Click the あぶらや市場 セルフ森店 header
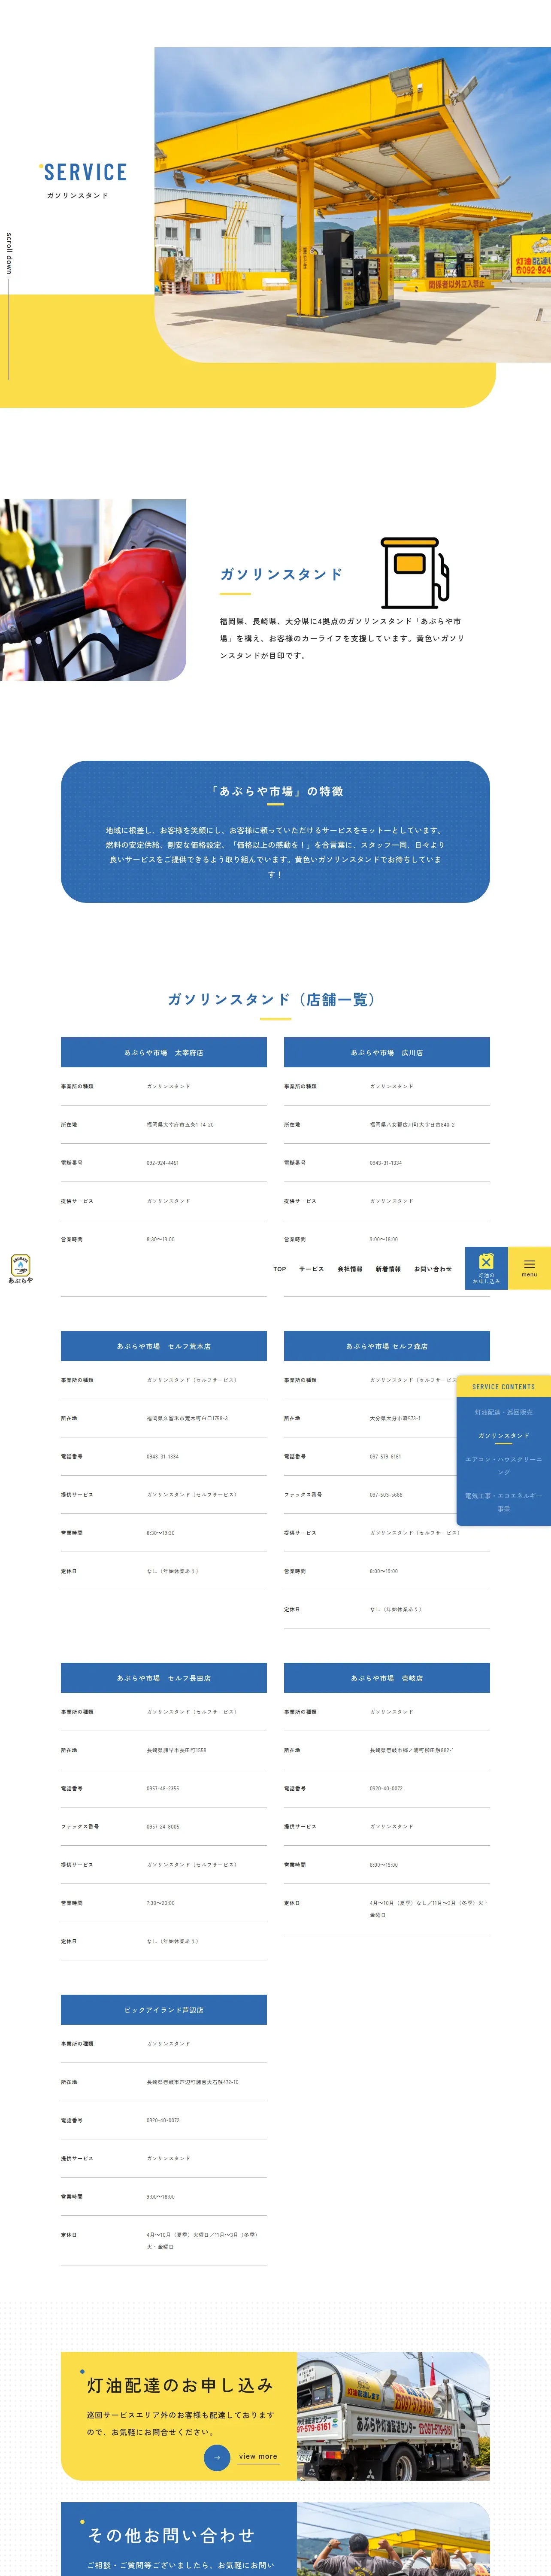The image size is (551, 2576). (387, 1346)
